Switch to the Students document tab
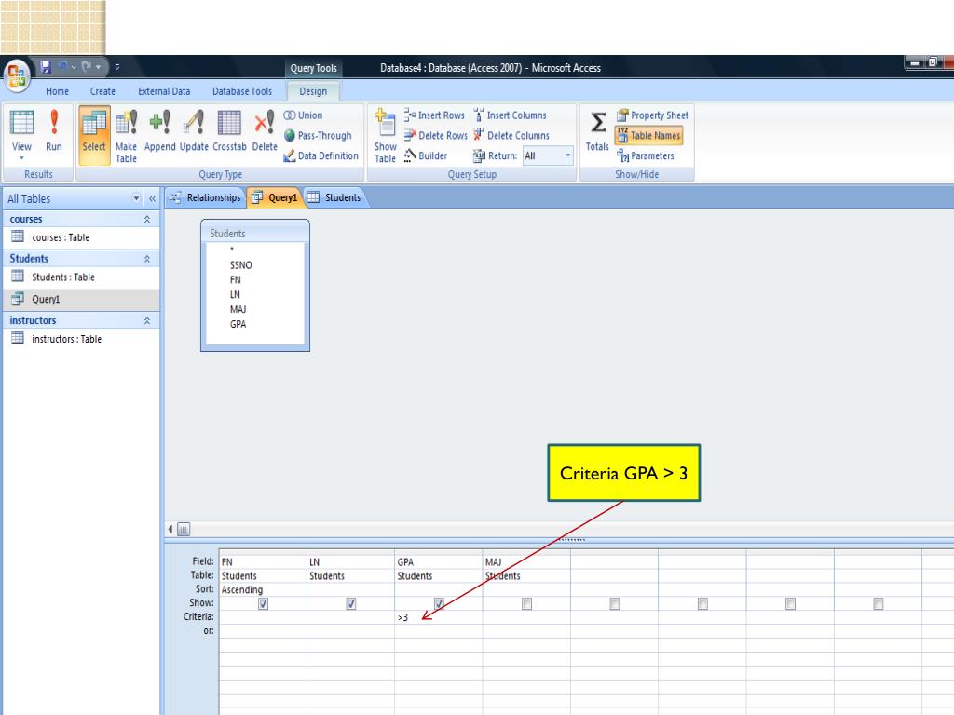This screenshot has height=715, width=954. [335, 197]
